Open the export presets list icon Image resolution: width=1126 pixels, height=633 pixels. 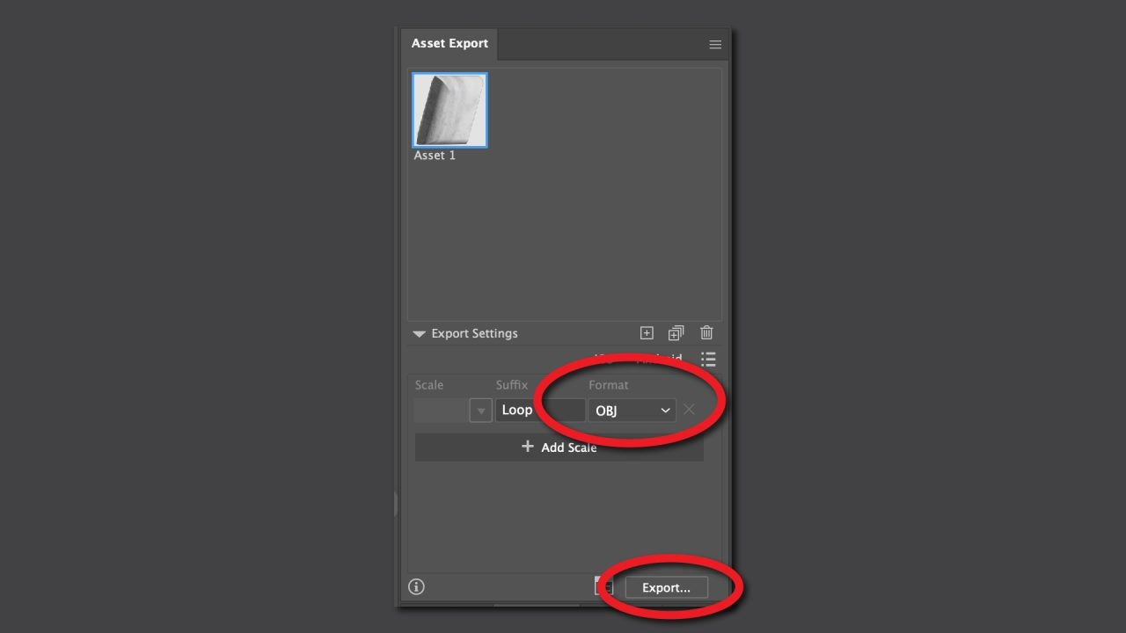708,359
